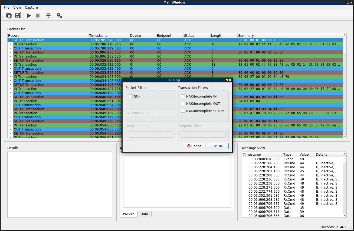Click the Length column header

224,36
